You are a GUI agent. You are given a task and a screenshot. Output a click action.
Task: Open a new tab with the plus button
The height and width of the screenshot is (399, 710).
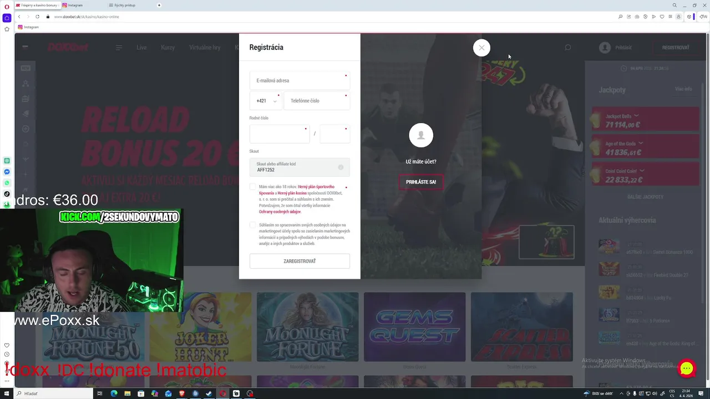coord(159,5)
